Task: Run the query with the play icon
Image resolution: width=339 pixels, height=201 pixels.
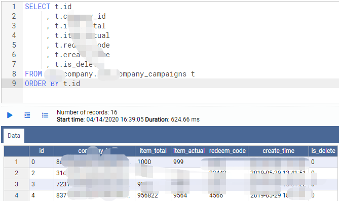Action: [10, 115]
